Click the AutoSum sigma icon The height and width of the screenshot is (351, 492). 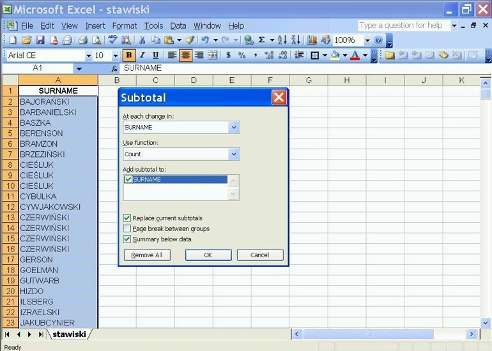click(262, 40)
